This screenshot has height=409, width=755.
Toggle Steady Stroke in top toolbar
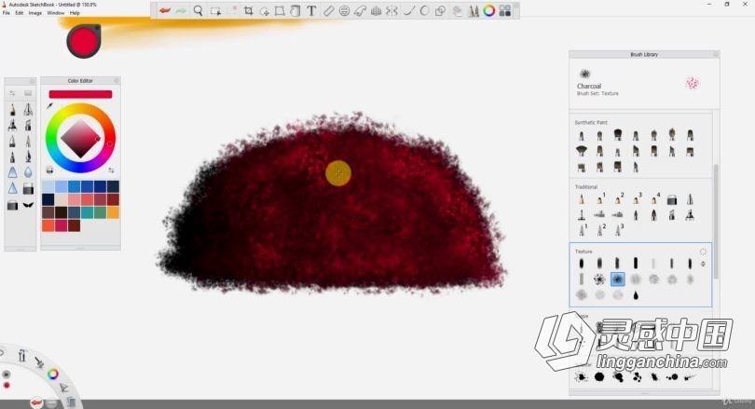click(408, 10)
